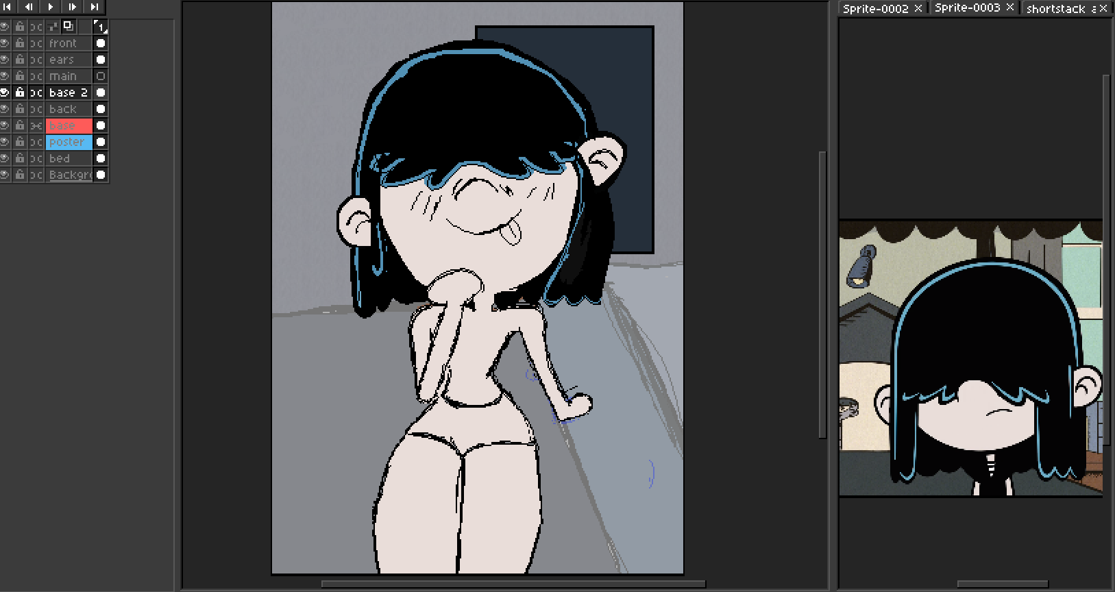Select the base 2 layer's cel

click(x=101, y=92)
